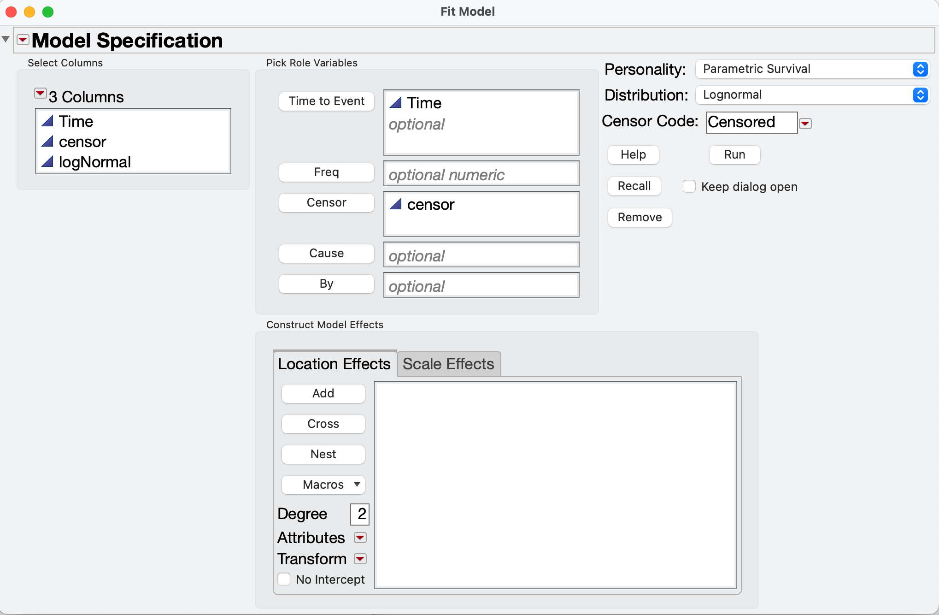
Task: Open the 3 Columns red triangle menu
Action: pyautogui.click(x=40, y=94)
